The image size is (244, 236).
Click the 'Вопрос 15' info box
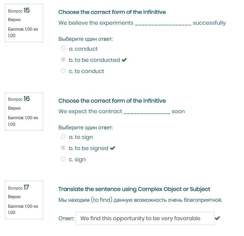click(x=24, y=23)
